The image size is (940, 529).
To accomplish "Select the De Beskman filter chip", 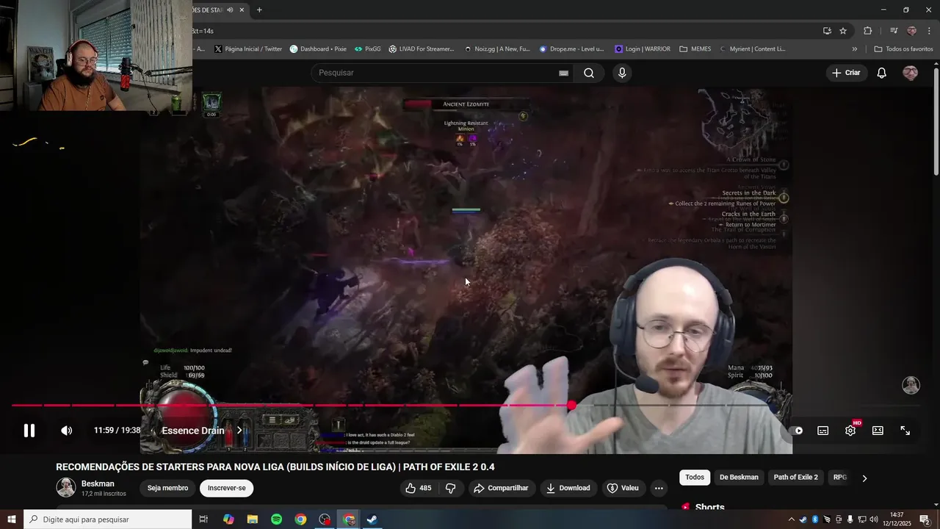I will [739, 478].
